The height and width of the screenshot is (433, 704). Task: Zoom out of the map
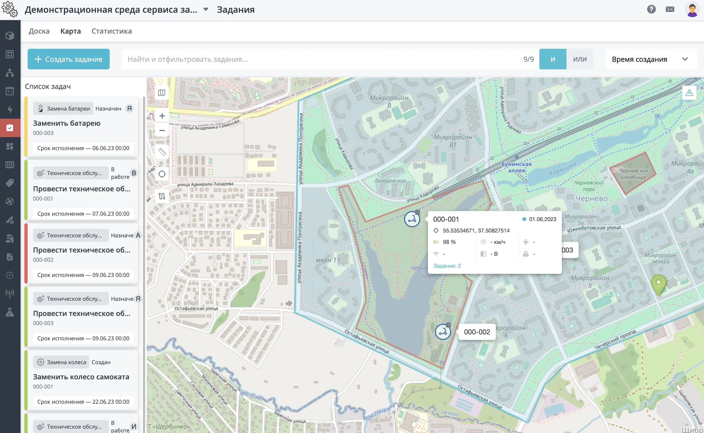click(162, 130)
